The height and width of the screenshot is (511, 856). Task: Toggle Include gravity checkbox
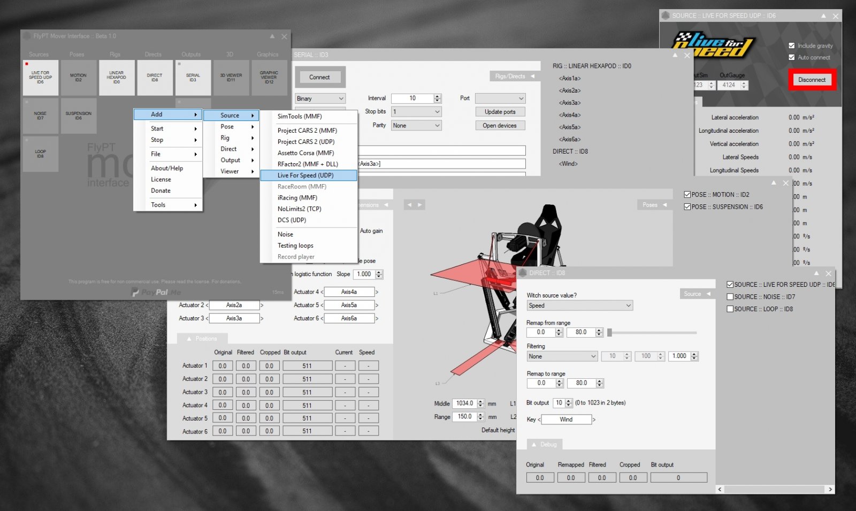pyautogui.click(x=792, y=45)
